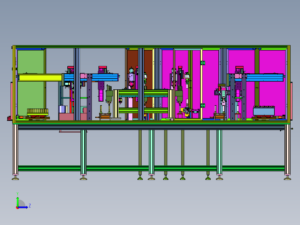Select the light blue bin at the right end
The height and width of the screenshot is (225, 300).
click(x=264, y=111)
